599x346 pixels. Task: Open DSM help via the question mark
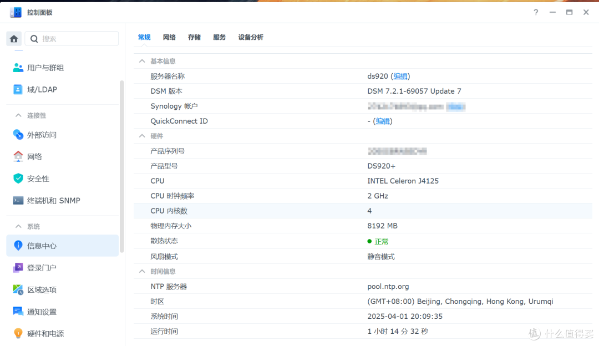tap(535, 12)
